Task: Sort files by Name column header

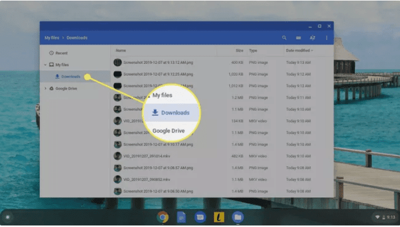Action: 121,51
